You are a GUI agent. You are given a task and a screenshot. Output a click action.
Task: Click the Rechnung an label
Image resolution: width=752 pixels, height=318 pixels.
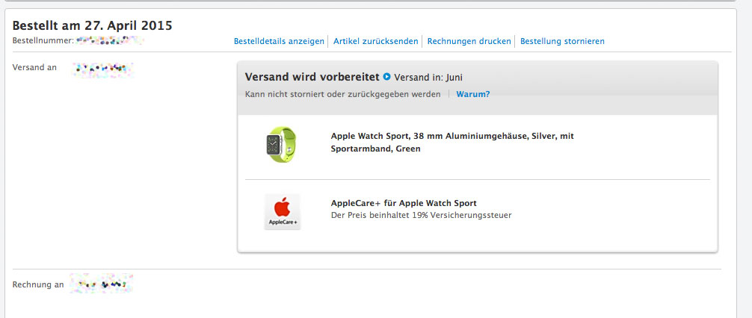click(x=38, y=284)
